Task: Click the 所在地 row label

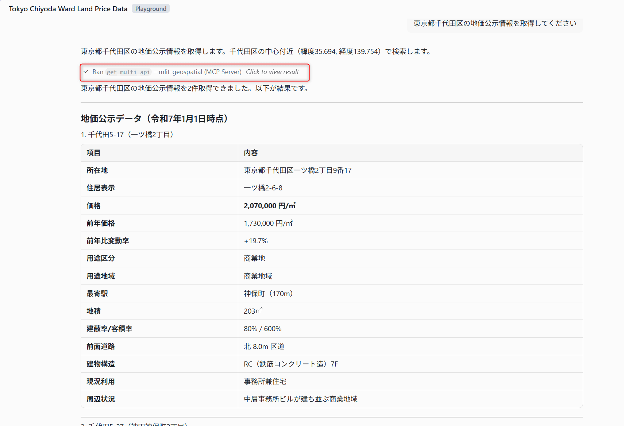Action: (x=97, y=170)
